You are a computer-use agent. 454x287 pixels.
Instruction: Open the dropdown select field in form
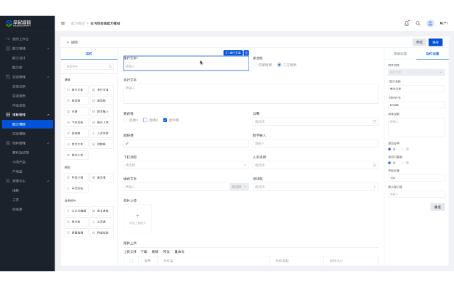pos(186,165)
